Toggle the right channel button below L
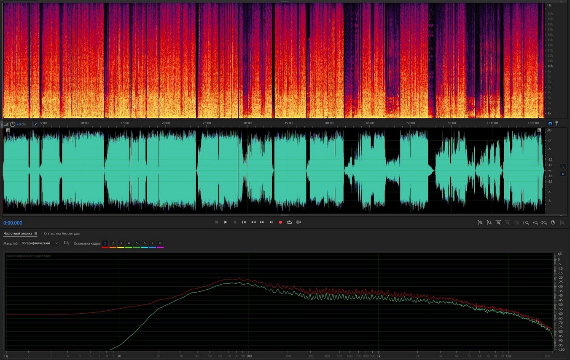570x360 pixels. [563, 174]
